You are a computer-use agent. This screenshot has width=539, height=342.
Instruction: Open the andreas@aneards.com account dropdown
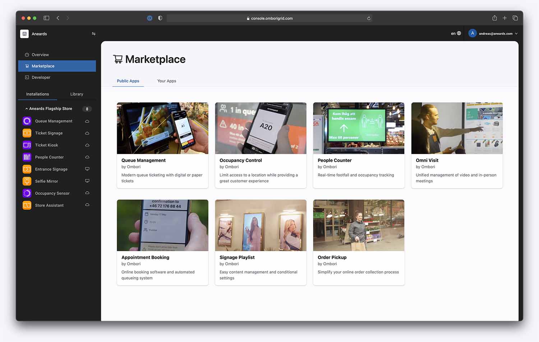click(x=493, y=33)
